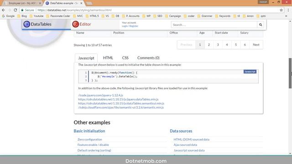Open the code.jquery.com jquery-1.12.4.js link
The image size is (292, 164).
pyautogui.click(x=100, y=95)
